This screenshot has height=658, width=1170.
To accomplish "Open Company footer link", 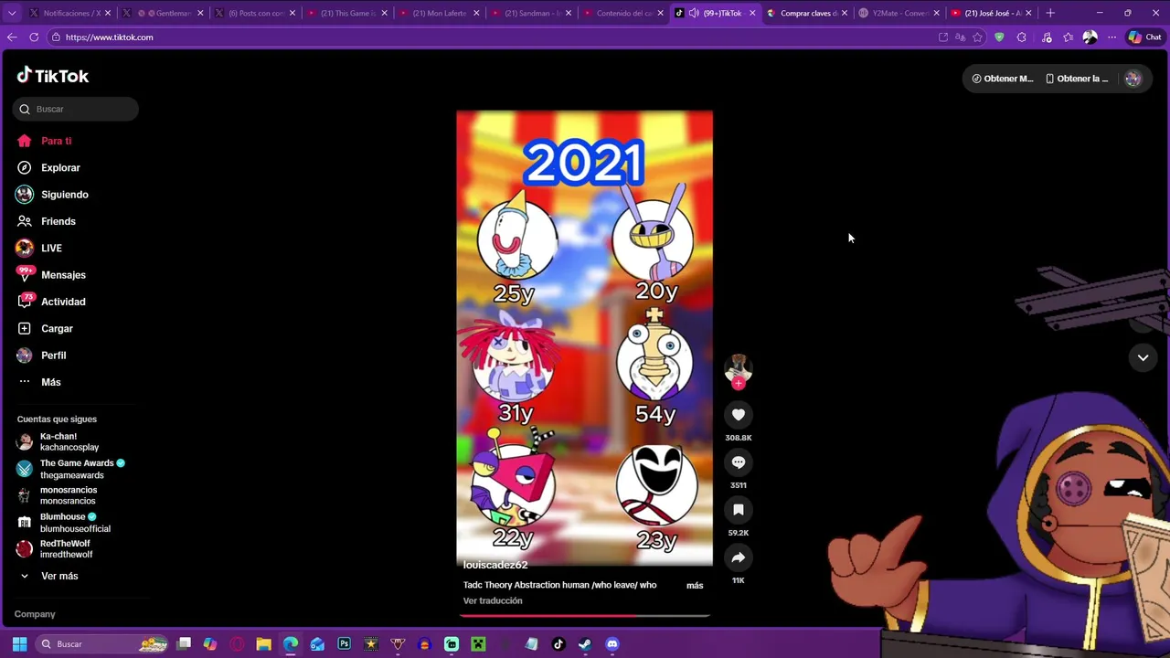I will 35,614.
